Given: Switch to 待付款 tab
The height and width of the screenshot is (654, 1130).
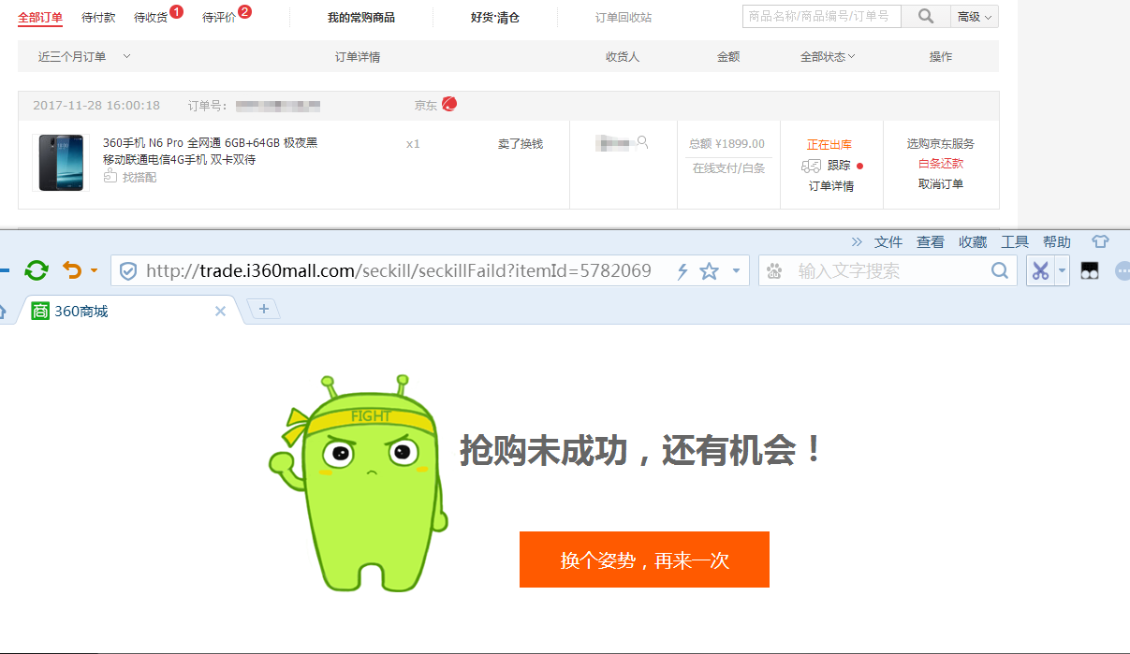Looking at the screenshot, I should coord(98,17).
